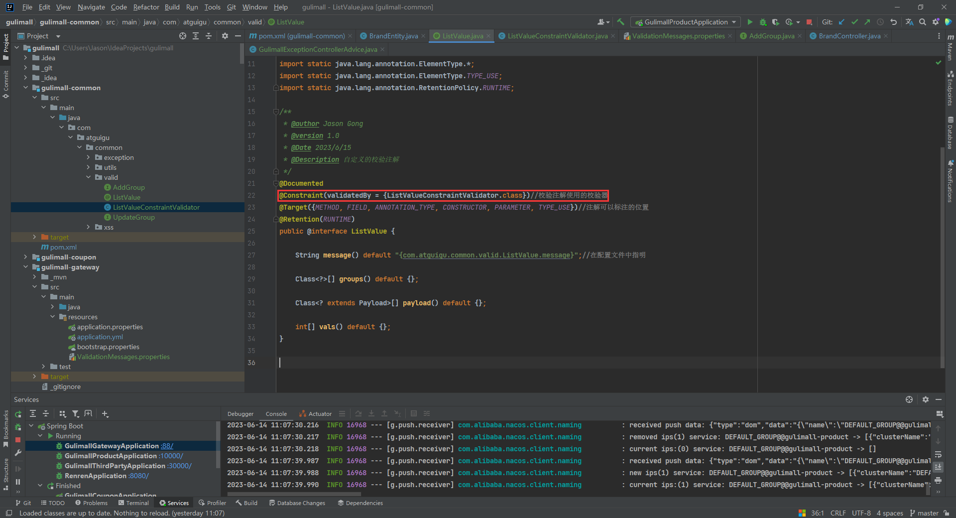The width and height of the screenshot is (956, 518).
Task: Collapse the valid package in project tree
Action: (89, 177)
